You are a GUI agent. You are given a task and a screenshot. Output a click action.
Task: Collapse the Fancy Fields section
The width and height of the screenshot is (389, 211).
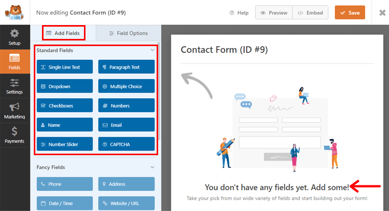[152, 167]
